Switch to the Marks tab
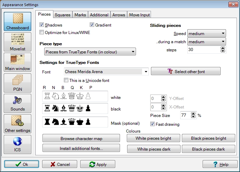This screenshot has width=240, height=172. point(80,15)
